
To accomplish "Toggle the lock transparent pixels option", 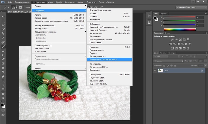I will coord(164,65).
